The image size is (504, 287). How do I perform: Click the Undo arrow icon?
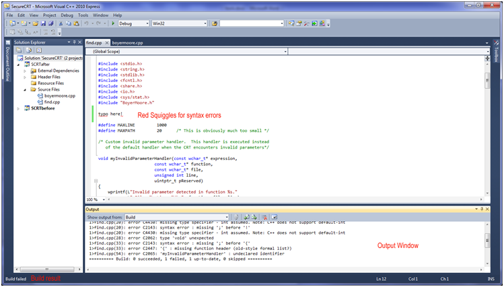[86, 24]
